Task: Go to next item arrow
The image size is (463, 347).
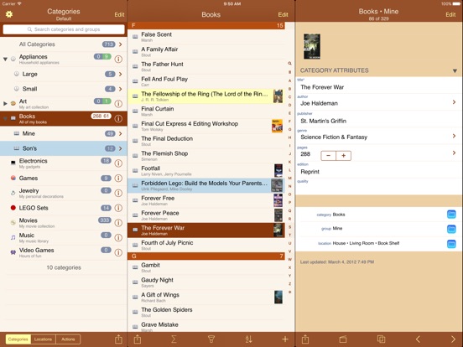Action: coord(453,339)
